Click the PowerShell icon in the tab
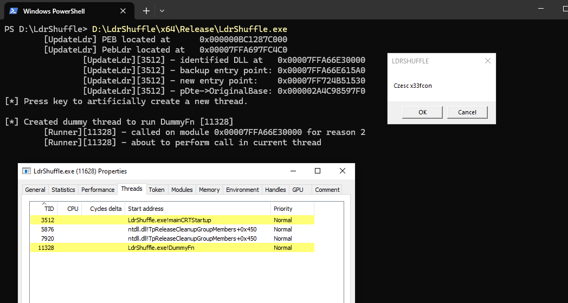 pyautogui.click(x=14, y=11)
